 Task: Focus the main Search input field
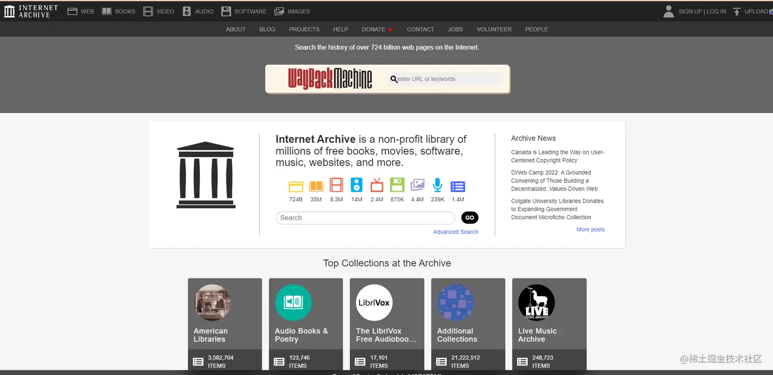[x=365, y=218]
